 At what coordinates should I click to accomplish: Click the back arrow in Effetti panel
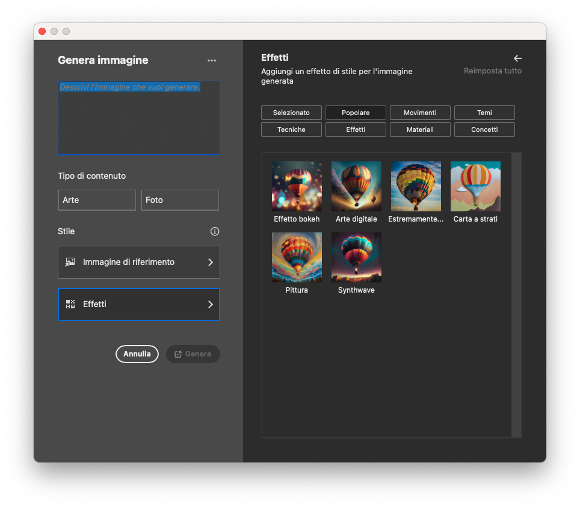coord(517,58)
